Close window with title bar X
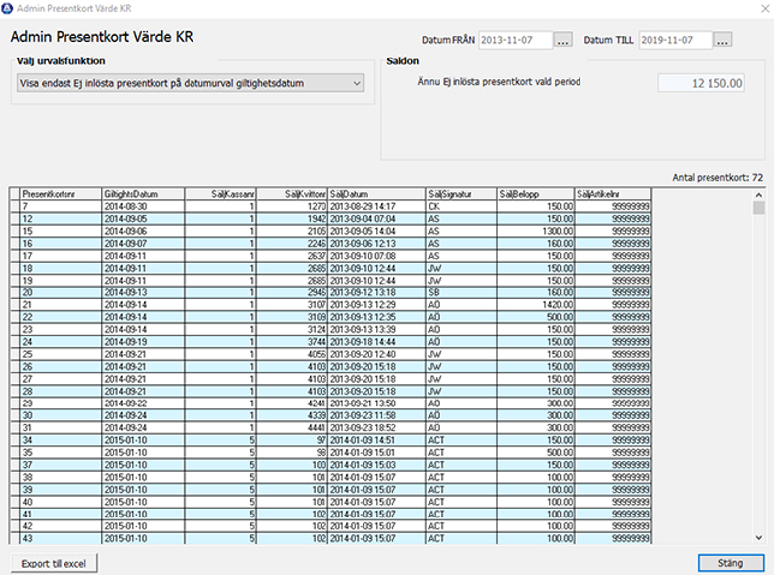The width and height of the screenshot is (774, 575). [x=765, y=8]
